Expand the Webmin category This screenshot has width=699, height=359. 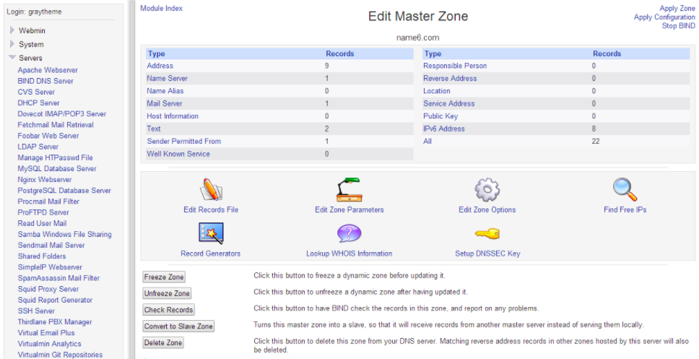13,31
